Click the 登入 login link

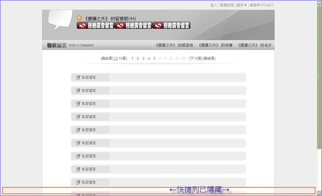[x=214, y=5]
